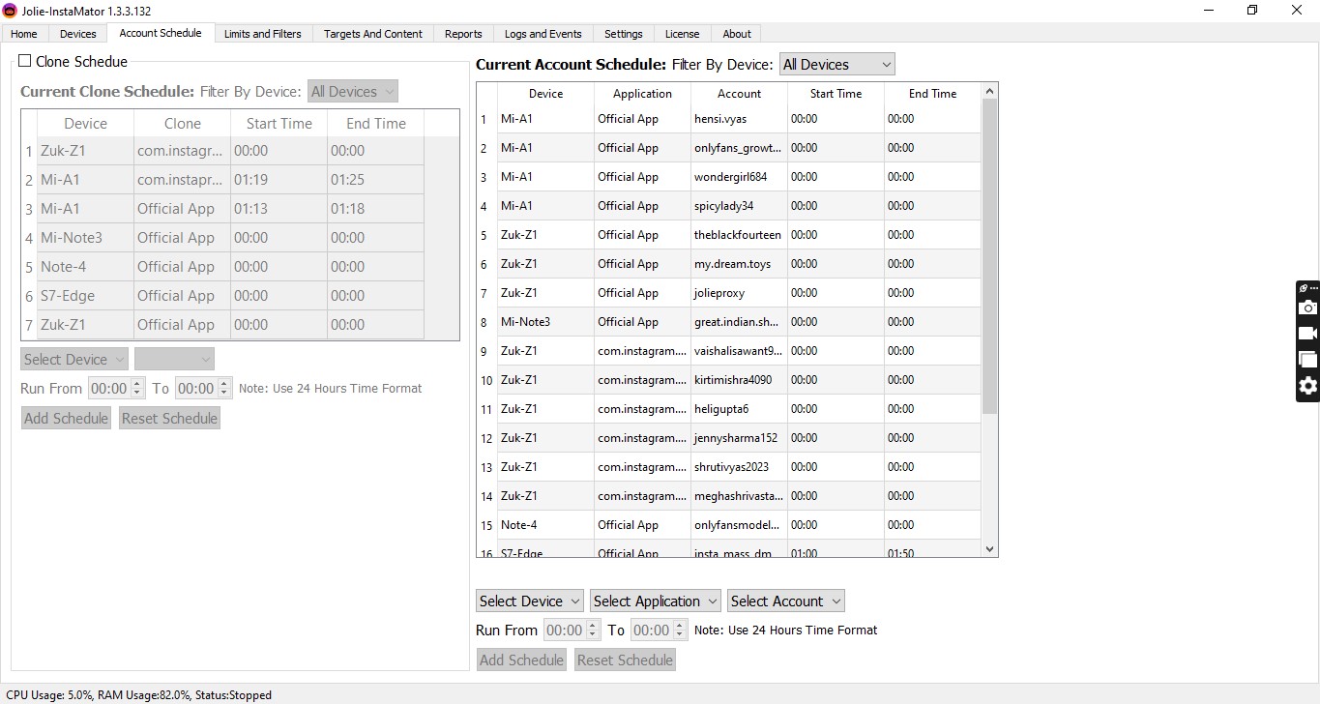
Task: Increment the Run From time using the up arrow
Action: click(x=137, y=383)
